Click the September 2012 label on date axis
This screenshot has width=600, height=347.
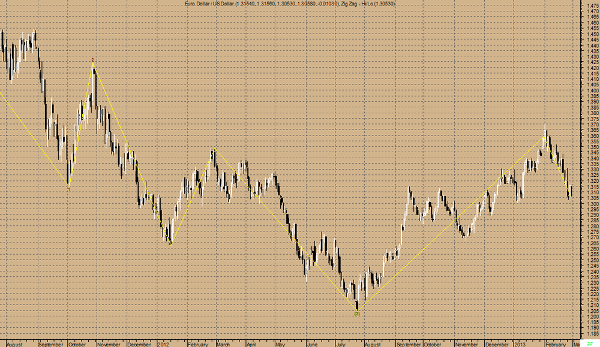[x=409, y=345]
